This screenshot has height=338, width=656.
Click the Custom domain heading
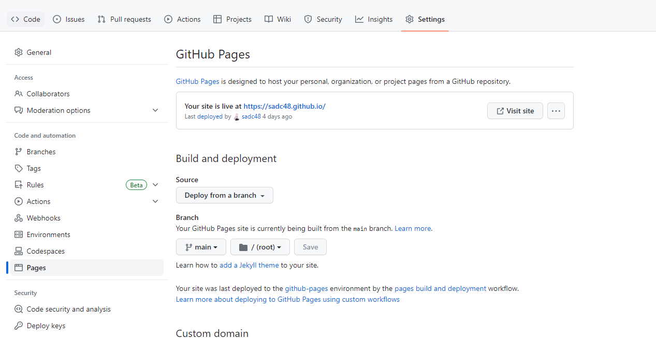[212, 333]
